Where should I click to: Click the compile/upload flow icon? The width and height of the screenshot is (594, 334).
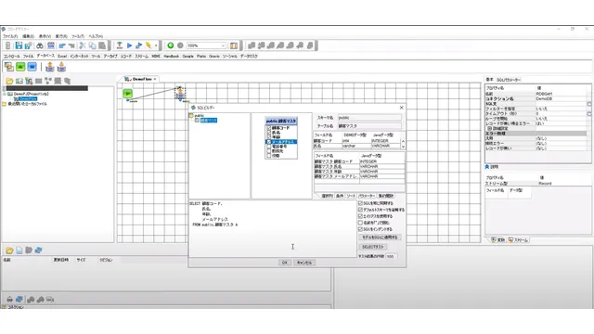120,45
